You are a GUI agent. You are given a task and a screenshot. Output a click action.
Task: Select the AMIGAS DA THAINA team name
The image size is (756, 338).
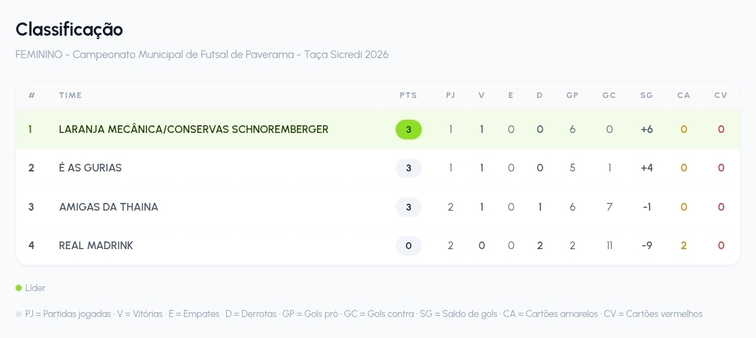click(x=108, y=207)
